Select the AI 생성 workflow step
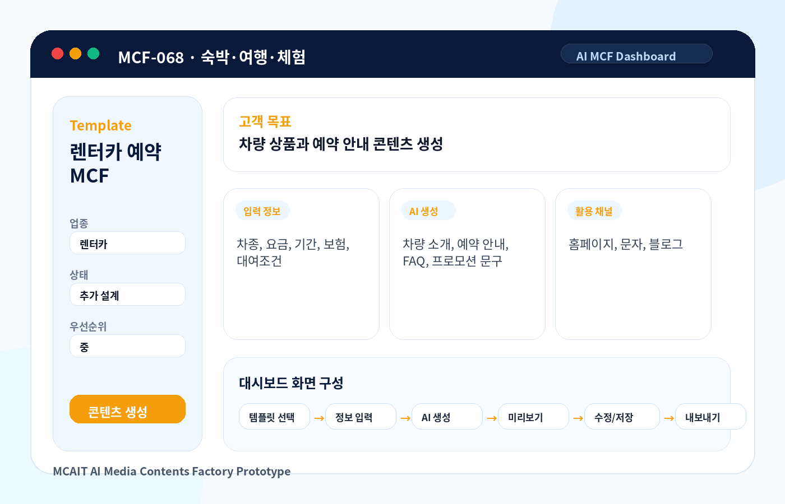The width and height of the screenshot is (785, 504). (447, 417)
